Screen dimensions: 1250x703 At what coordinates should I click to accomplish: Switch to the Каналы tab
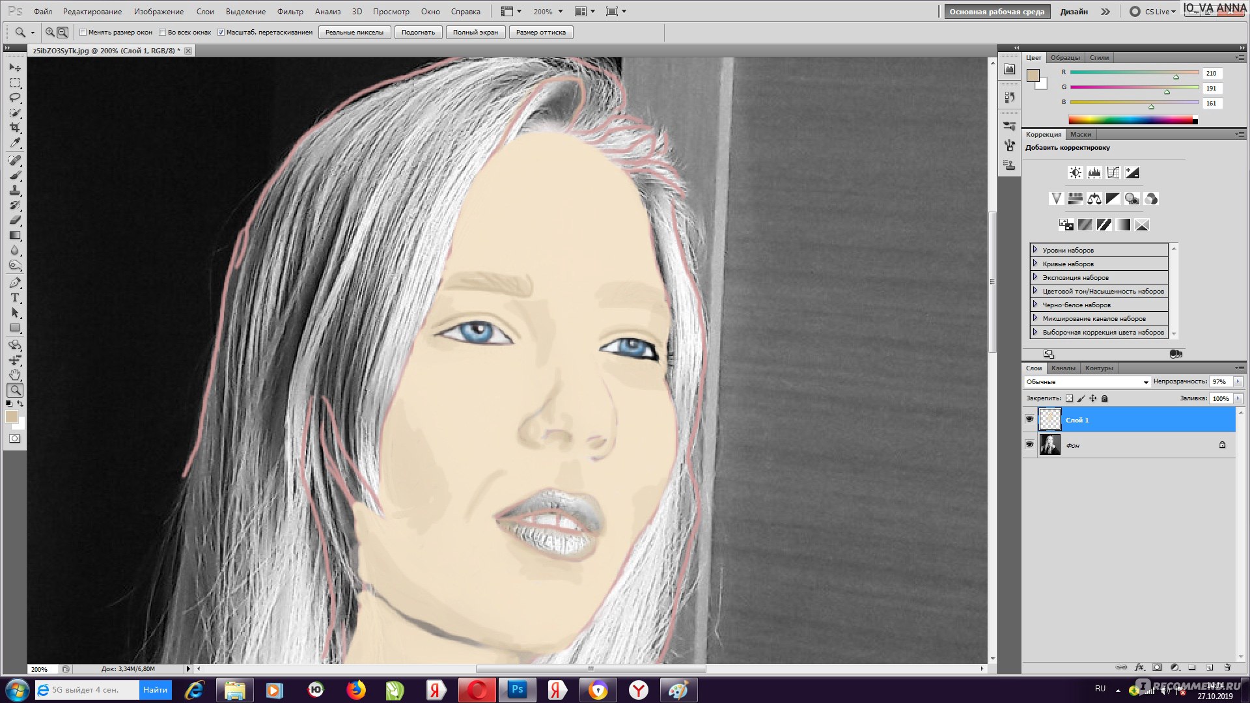1063,367
